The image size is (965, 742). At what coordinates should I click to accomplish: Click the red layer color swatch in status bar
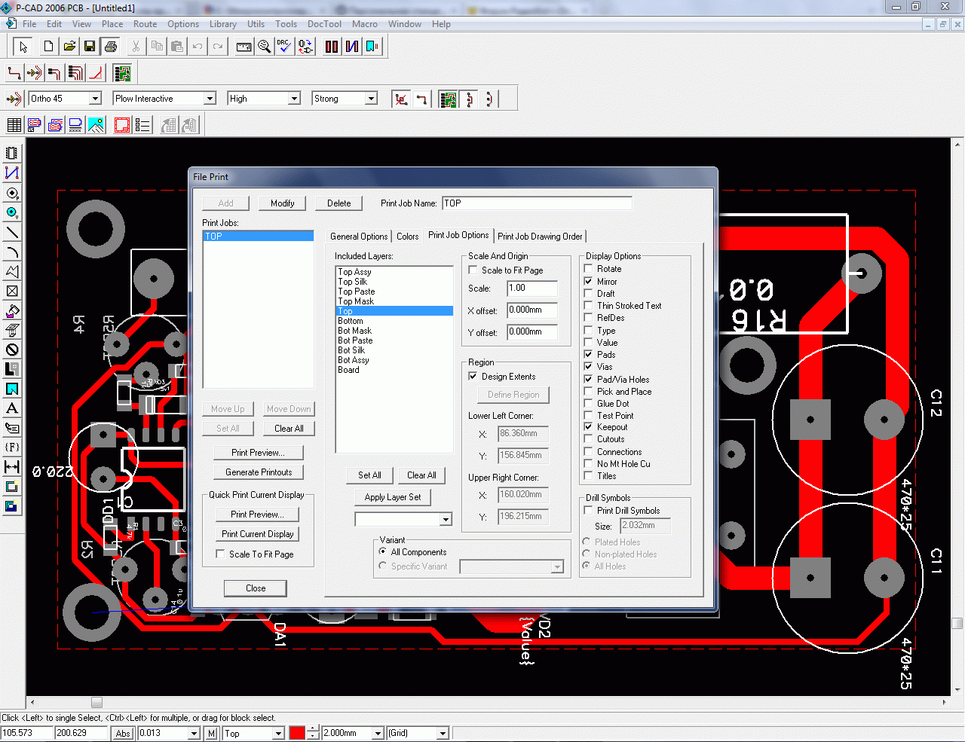coord(297,733)
